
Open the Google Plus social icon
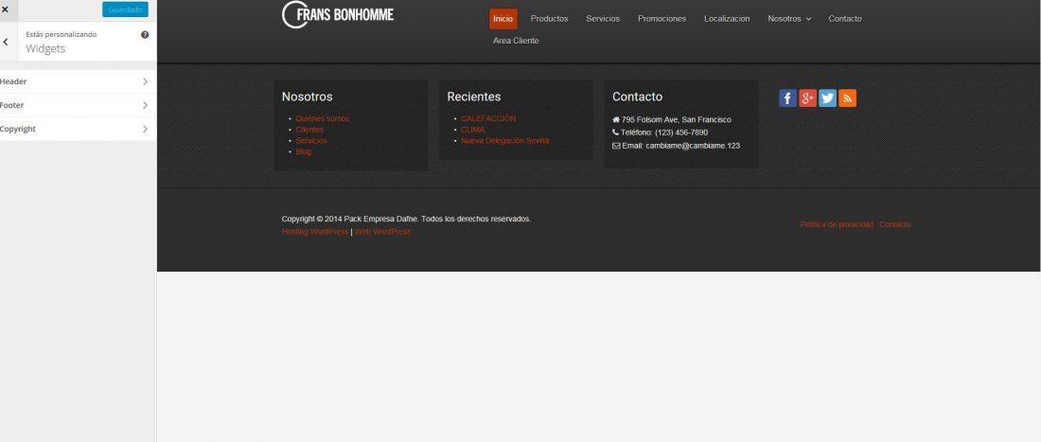click(x=807, y=98)
